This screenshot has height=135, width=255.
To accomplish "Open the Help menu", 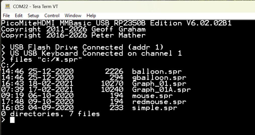I will pyautogui.click(x=91, y=16).
